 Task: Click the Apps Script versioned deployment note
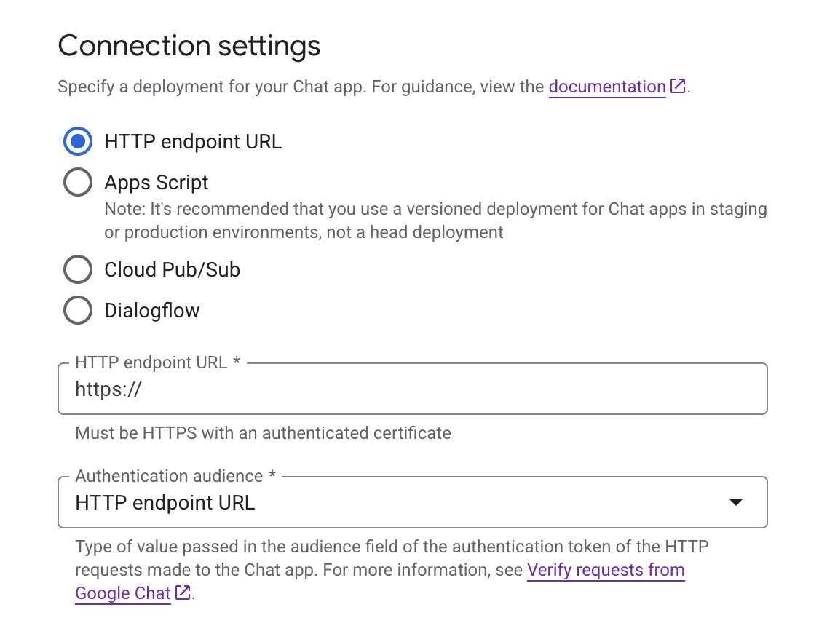pyautogui.click(x=435, y=221)
